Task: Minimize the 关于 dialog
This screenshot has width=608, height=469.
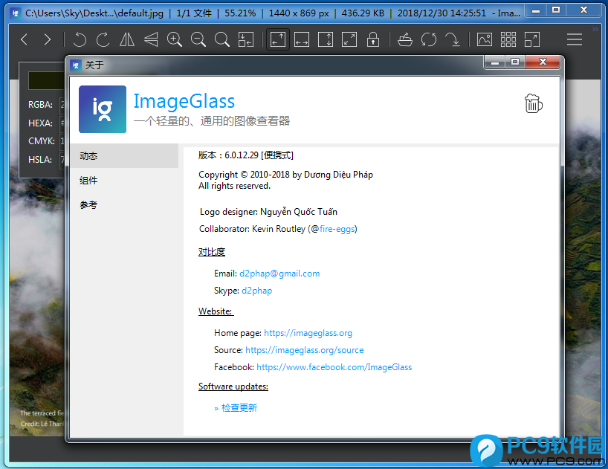Action: [x=495, y=62]
